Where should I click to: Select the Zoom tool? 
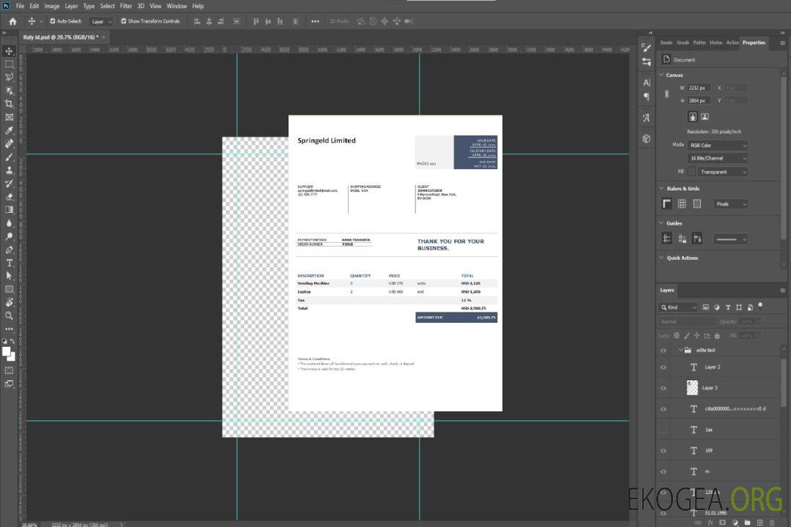(x=9, y=315)
